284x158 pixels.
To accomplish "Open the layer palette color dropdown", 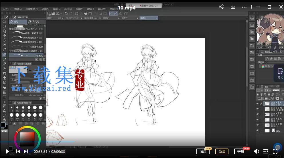I will pos(260,90).
